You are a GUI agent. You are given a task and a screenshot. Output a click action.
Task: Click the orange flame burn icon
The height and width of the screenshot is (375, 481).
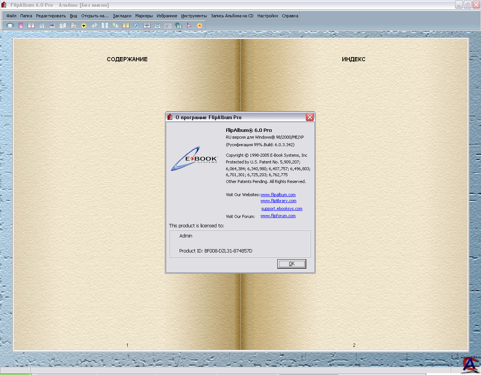[x=200, y=26]
